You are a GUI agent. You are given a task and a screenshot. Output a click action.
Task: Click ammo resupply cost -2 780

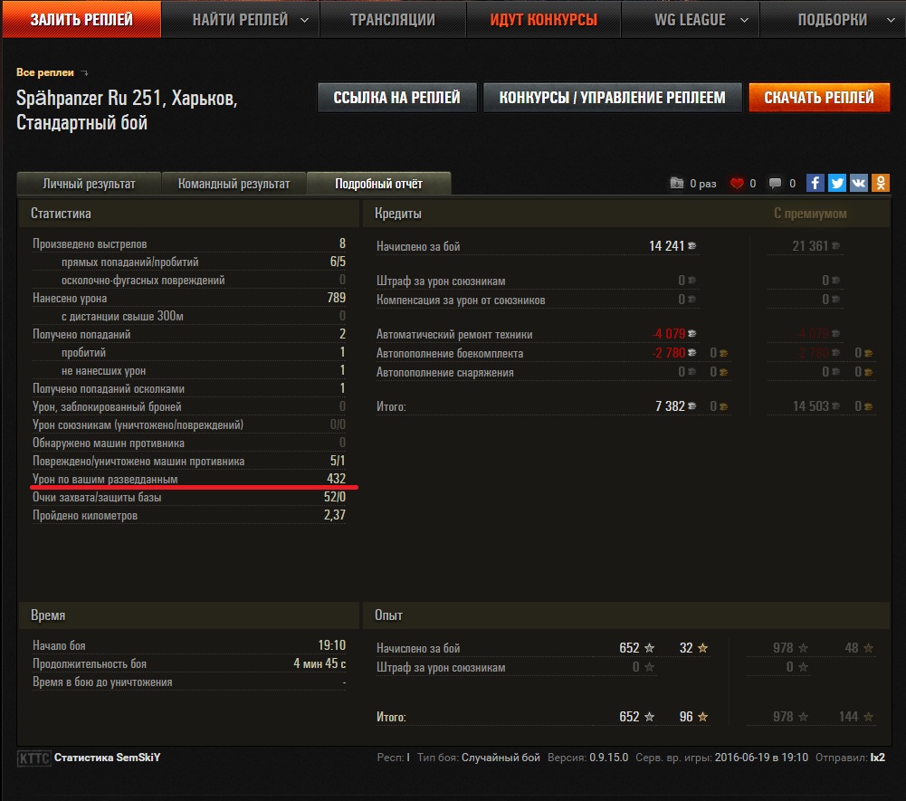tap(669, 353)
